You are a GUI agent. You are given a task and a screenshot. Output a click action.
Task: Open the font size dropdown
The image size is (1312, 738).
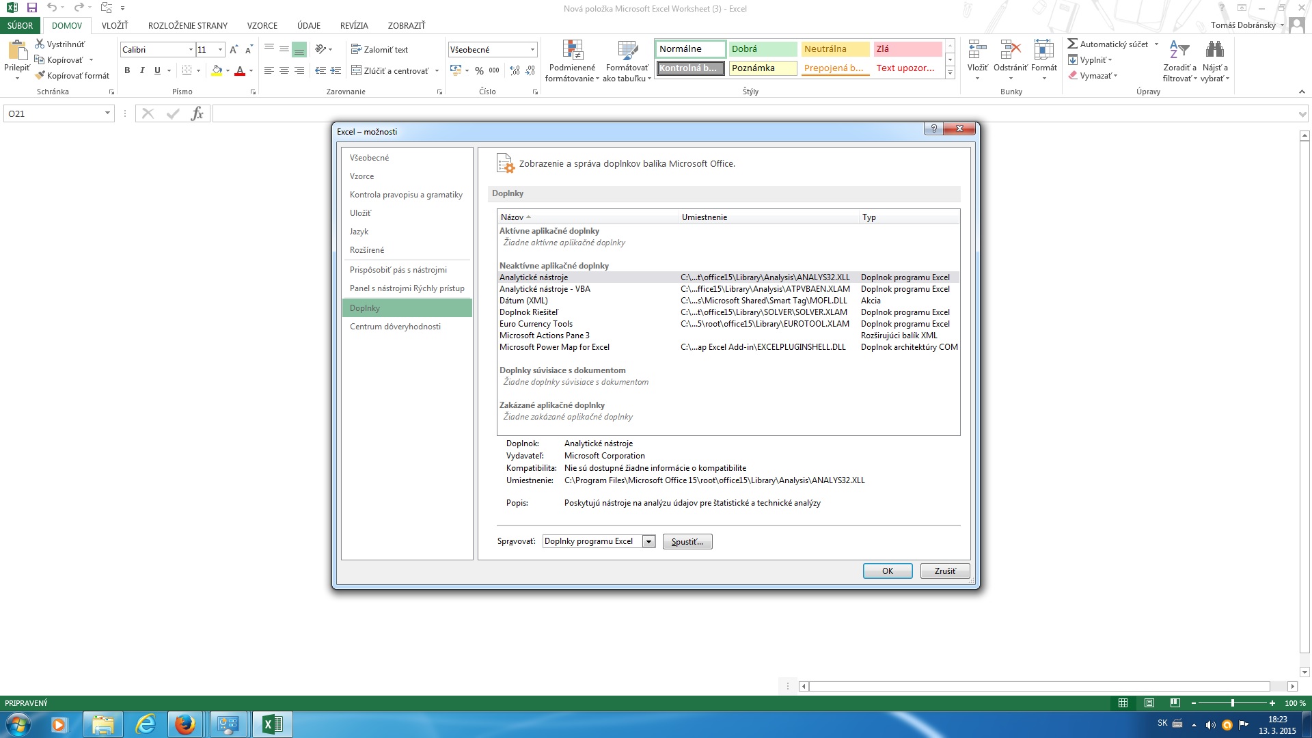(x=220, y=49)
